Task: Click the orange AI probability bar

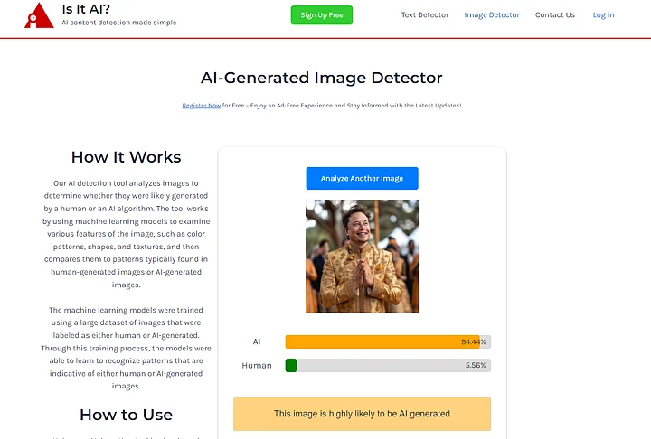Action: [x=380, y=342]
